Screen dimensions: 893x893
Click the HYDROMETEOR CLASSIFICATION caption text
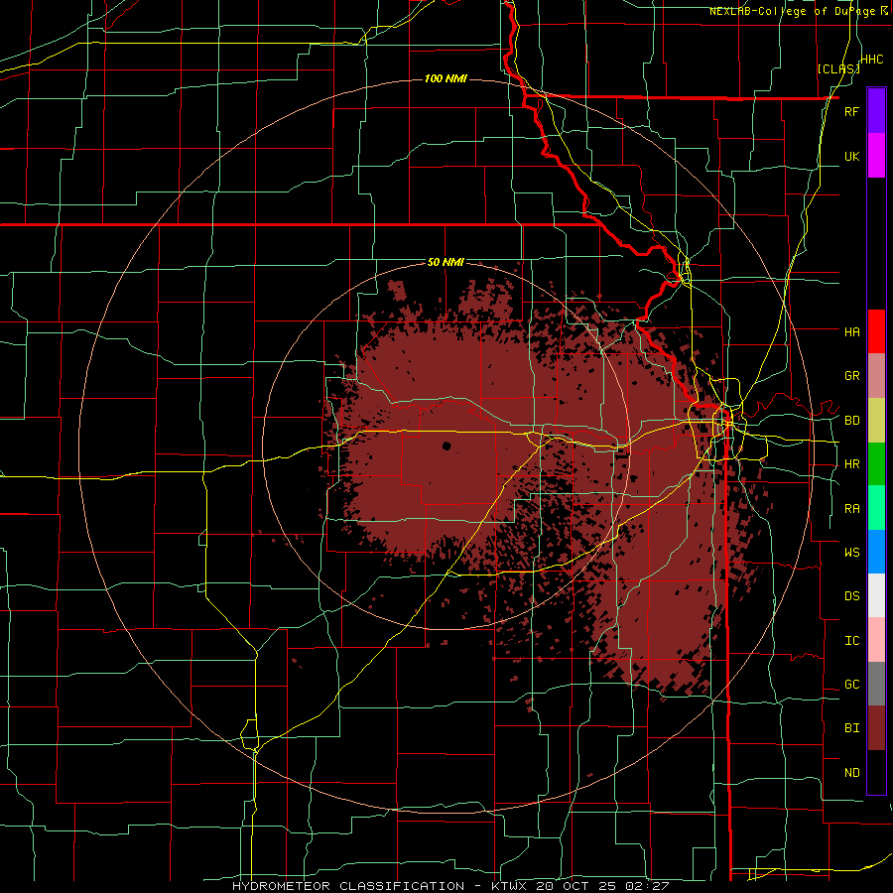(x=348, y=886)
